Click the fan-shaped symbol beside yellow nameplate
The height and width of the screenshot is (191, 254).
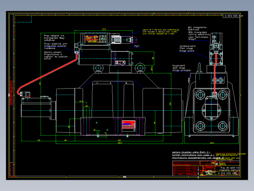click(103, 39)
